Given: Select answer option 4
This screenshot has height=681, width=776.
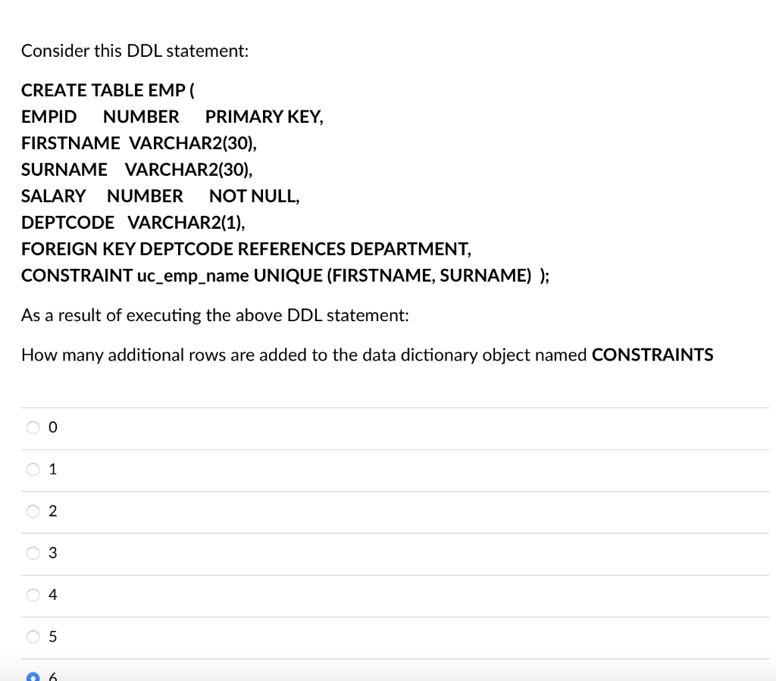Looking at the screenshot, I should 32,595.
